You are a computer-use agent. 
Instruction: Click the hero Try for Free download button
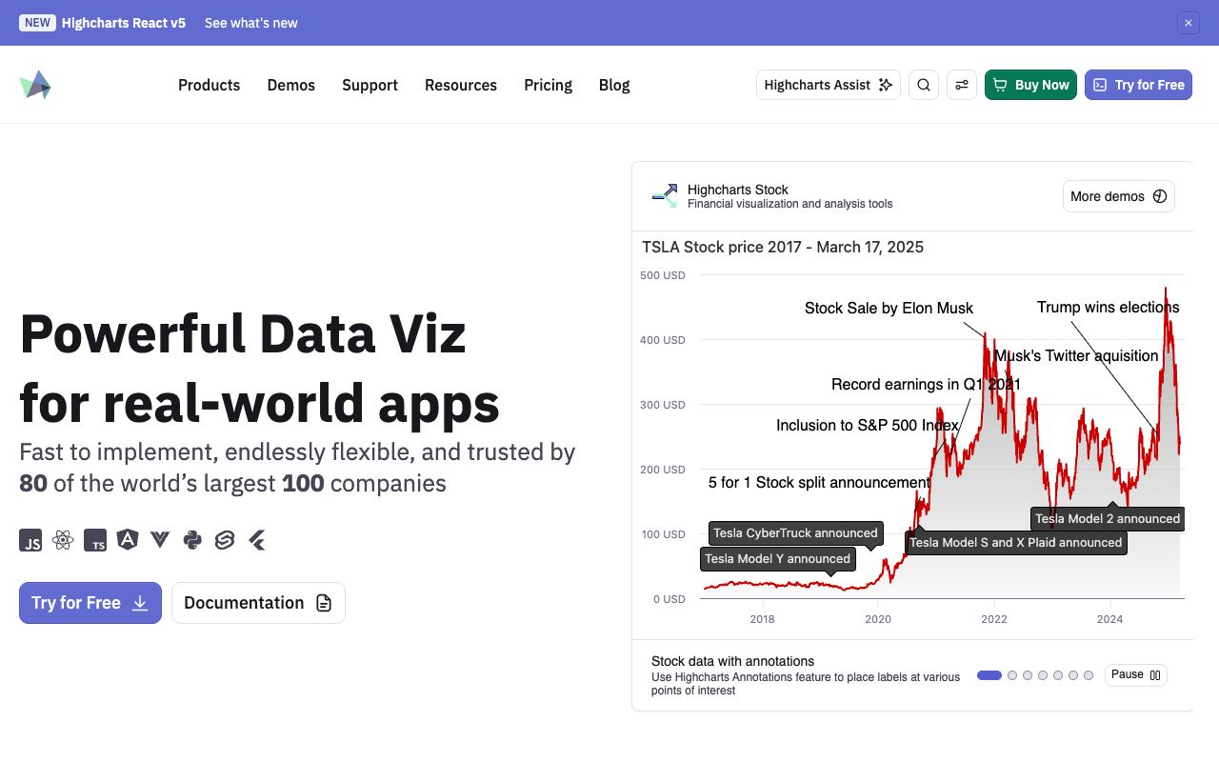(x=90, y=603)
